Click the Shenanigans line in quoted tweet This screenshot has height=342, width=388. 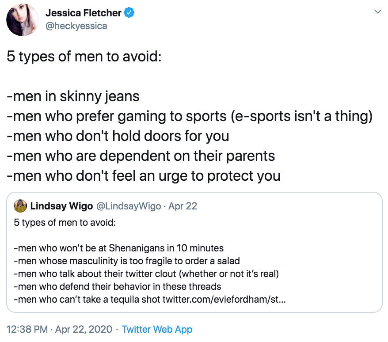[118, 248]
